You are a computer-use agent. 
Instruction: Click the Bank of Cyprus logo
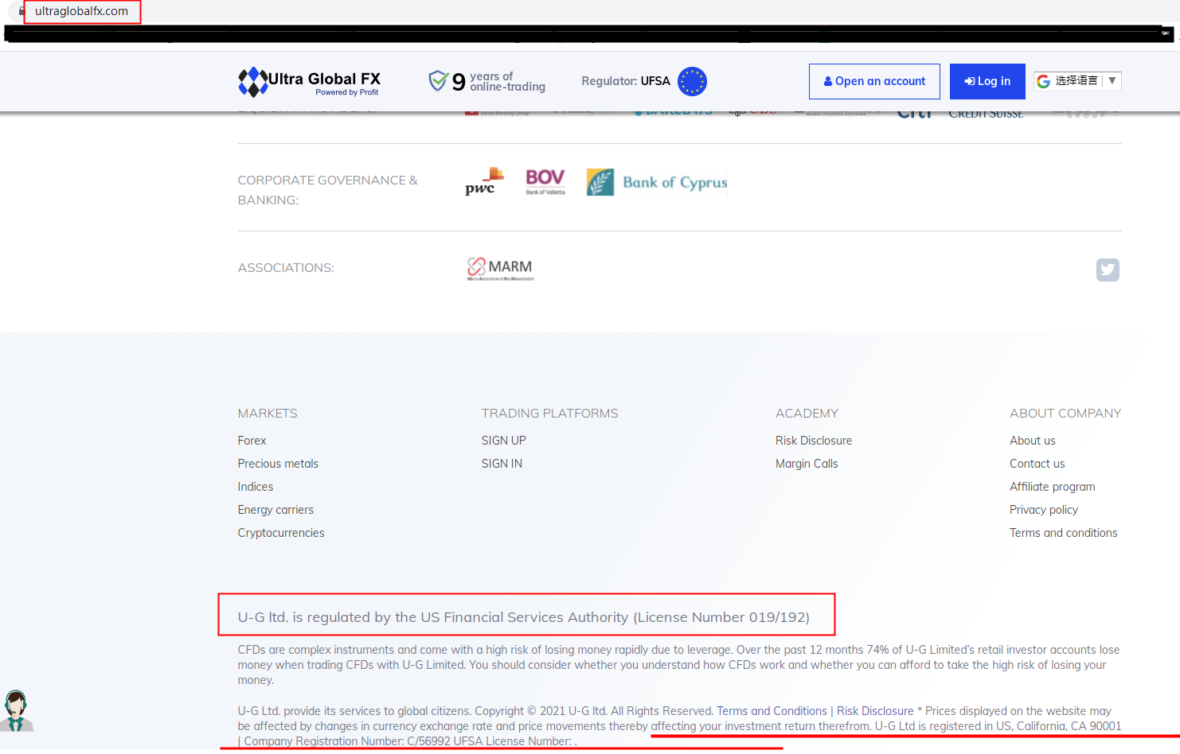coord(657,182)
